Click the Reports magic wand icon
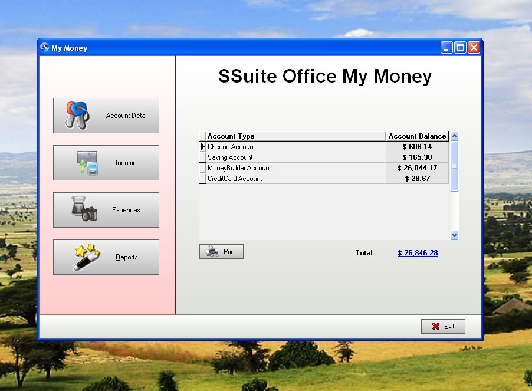Screen dimensions: 532x391 click(87, 257)
